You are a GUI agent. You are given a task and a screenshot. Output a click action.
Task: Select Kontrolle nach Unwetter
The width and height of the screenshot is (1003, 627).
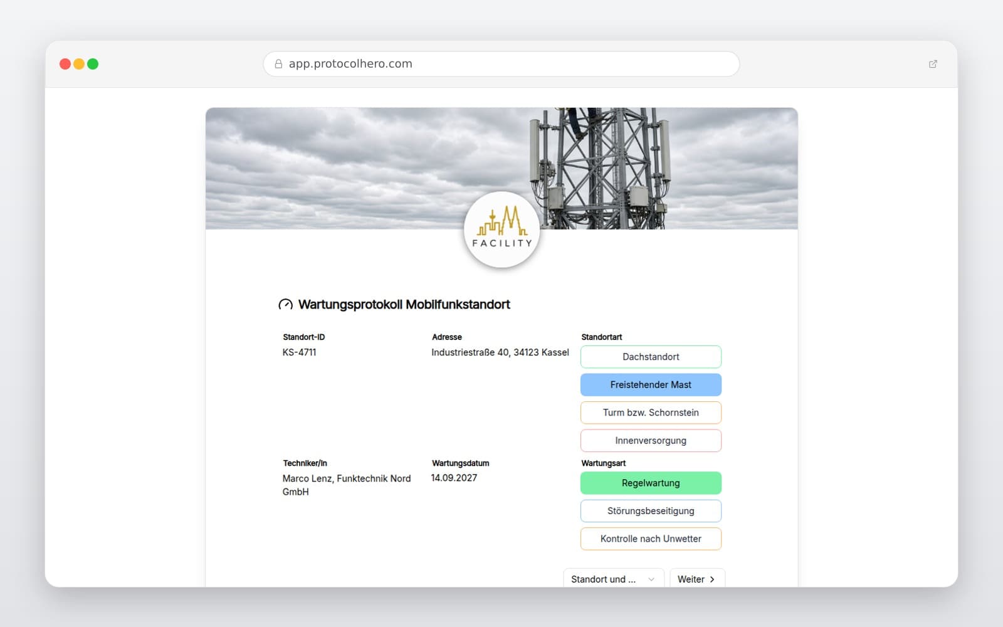[x=651, y=539]
